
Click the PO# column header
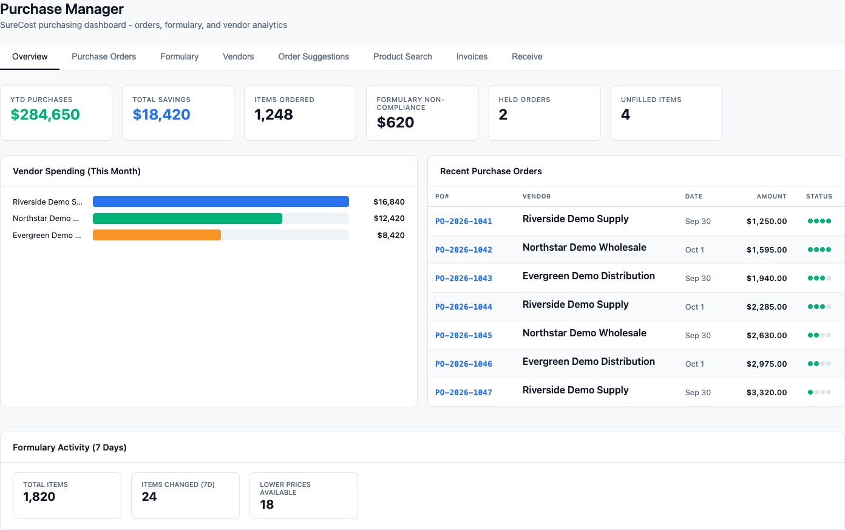pos(442,197)
